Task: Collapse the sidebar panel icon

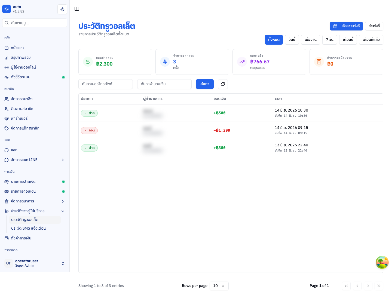Action: 77,9
